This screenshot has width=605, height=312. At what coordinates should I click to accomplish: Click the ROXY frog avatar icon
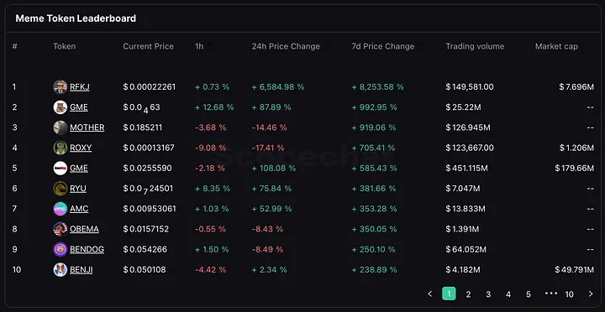pos(60,148)
